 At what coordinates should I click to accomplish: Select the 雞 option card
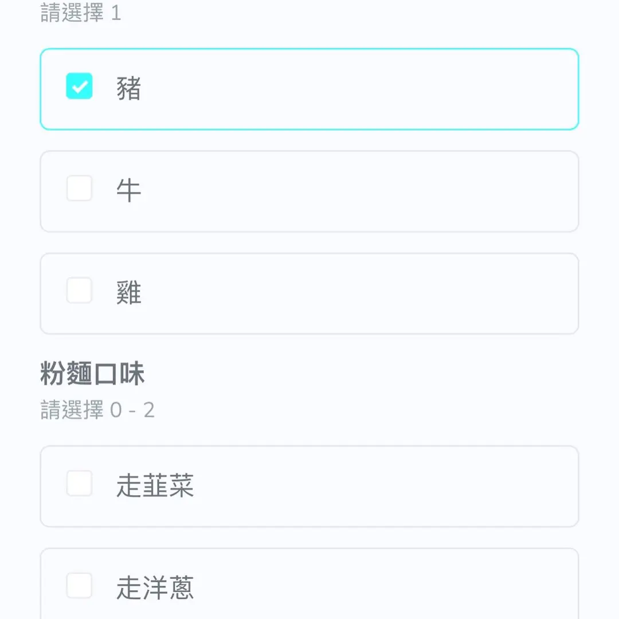tap(344, 293)
